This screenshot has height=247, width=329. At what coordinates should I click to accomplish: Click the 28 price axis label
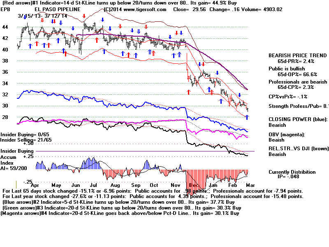5,117
